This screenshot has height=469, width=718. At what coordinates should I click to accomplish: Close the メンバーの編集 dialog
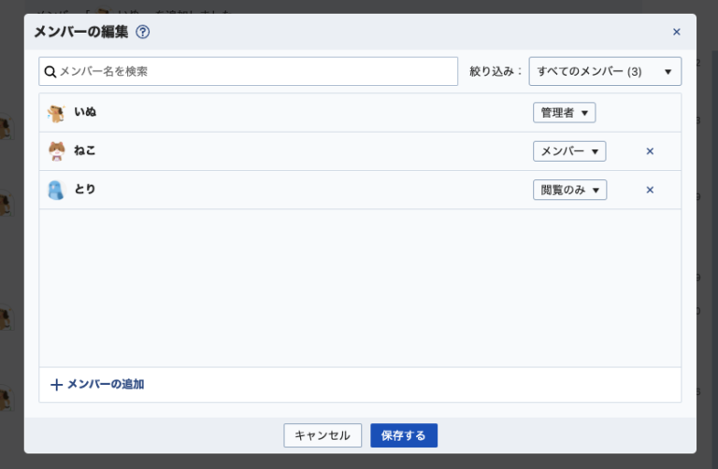point(677,32)
